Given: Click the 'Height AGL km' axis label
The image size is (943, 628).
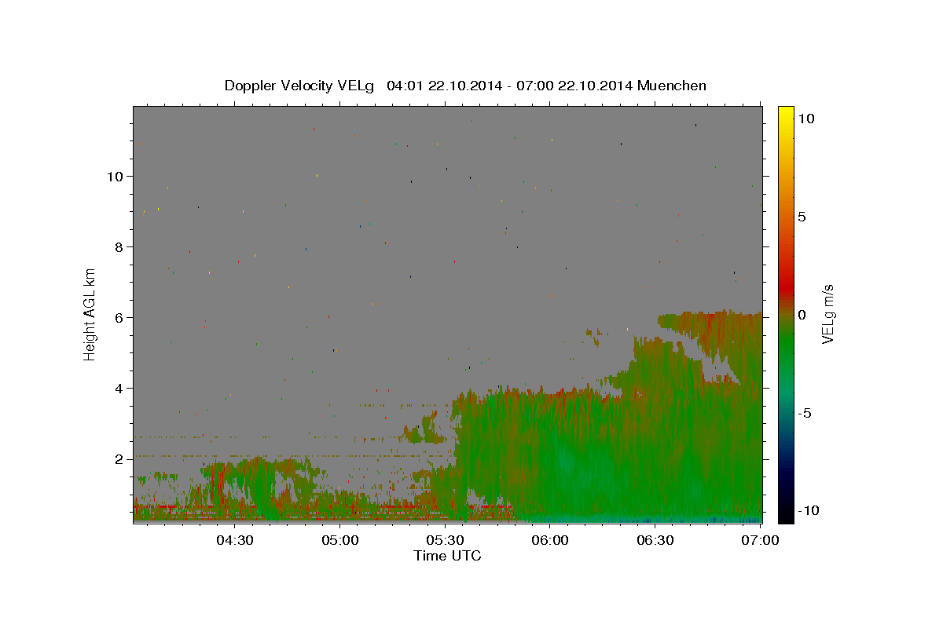Looking at the screenshot, I should [90, 314].
